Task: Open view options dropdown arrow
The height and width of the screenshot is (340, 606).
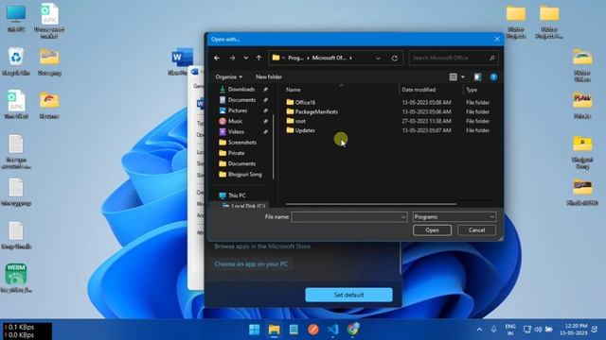Action: click(463, 76)
